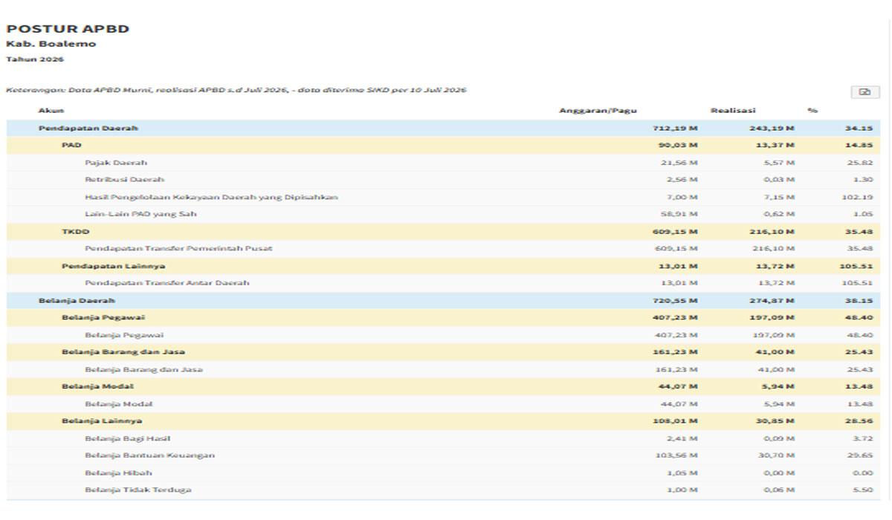
Task: Select the Belanja Modal group header
Action: click(x=443, y=387)
